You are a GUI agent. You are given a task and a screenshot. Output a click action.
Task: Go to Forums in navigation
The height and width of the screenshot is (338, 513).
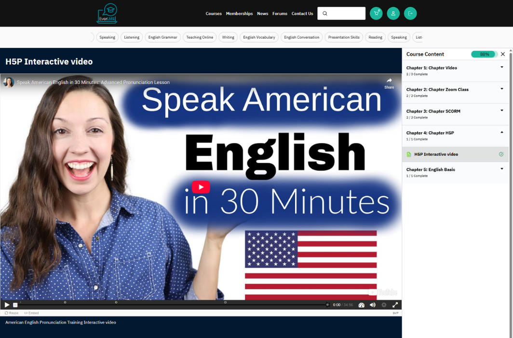(x=280, y=14)
